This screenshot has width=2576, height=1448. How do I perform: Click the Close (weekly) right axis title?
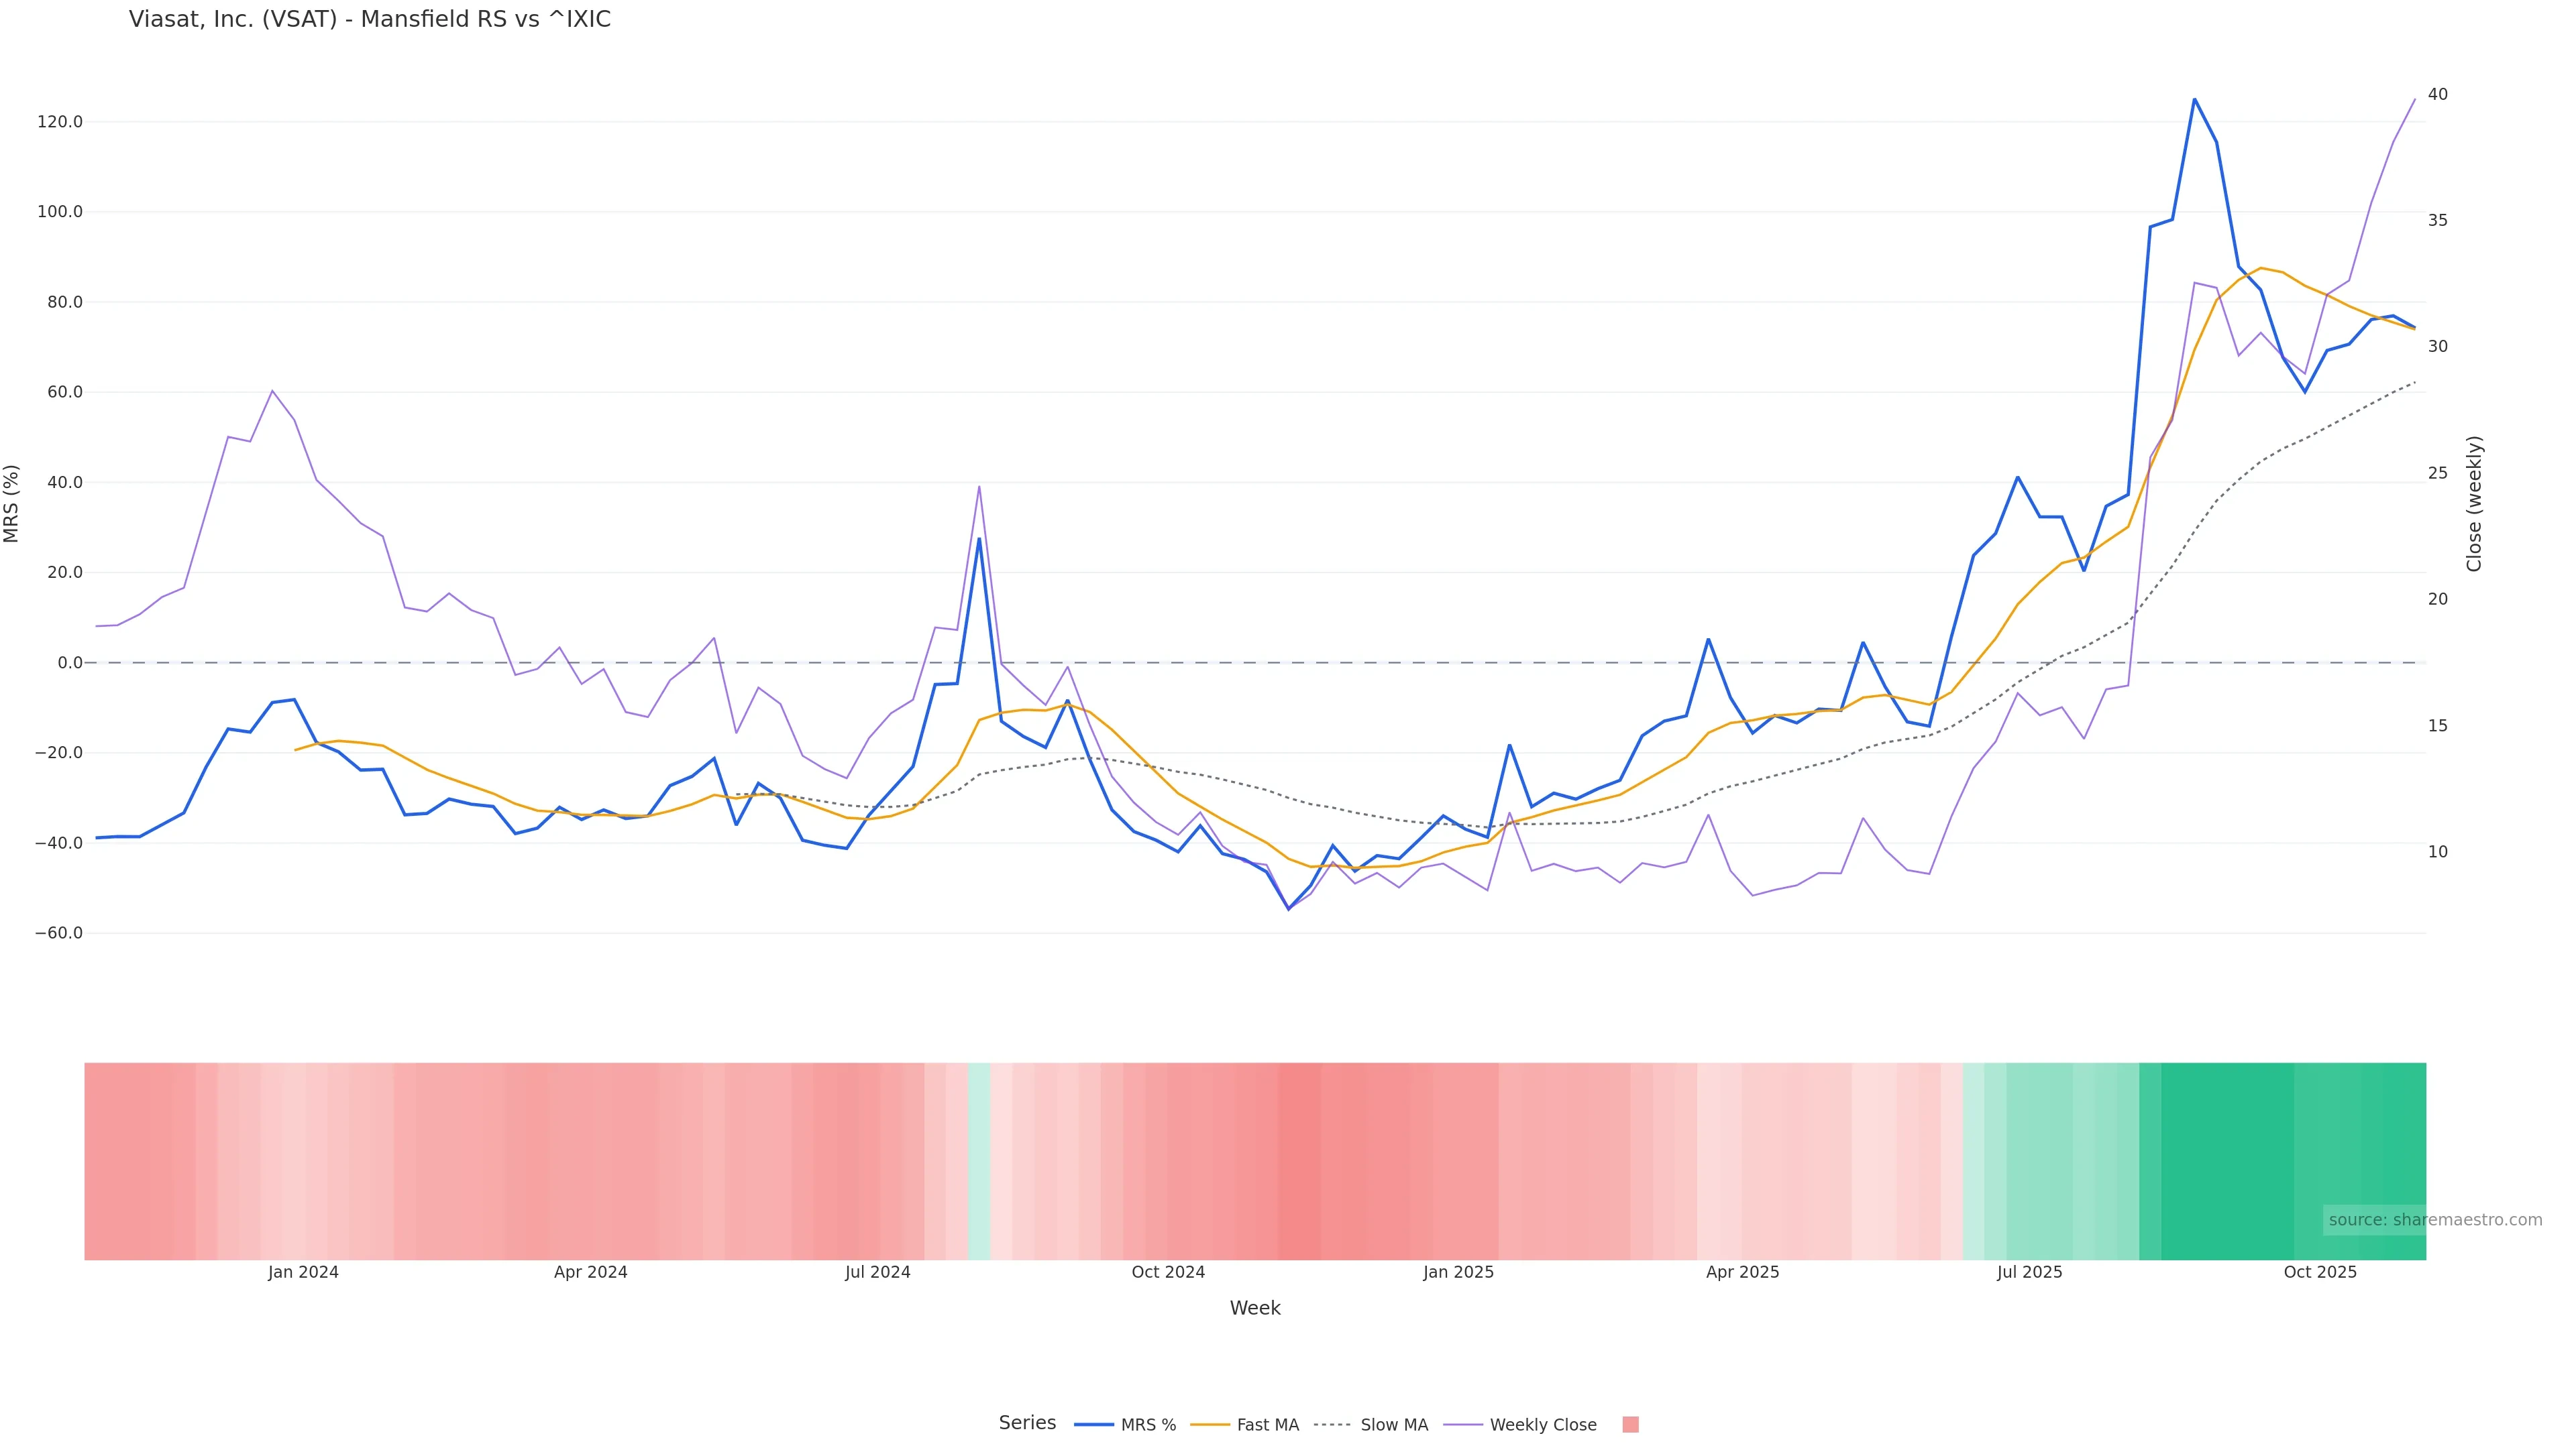pos(2474,503)
